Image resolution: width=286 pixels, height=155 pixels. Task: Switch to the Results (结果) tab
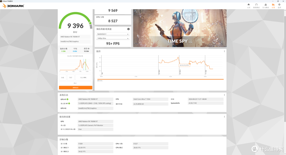273,6
